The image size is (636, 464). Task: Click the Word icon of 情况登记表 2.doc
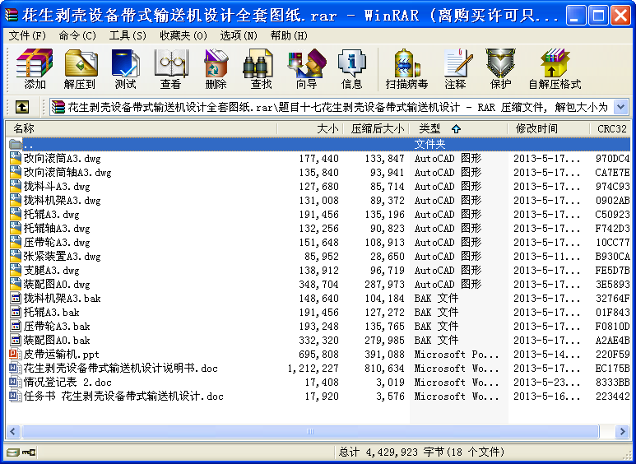point(16,382)
